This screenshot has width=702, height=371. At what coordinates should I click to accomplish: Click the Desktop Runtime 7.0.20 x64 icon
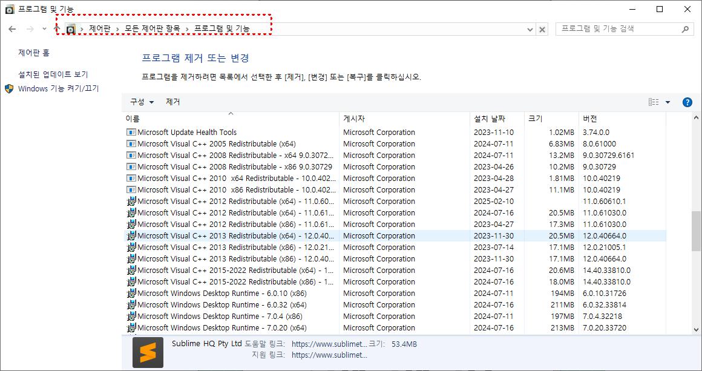[131, 327]
